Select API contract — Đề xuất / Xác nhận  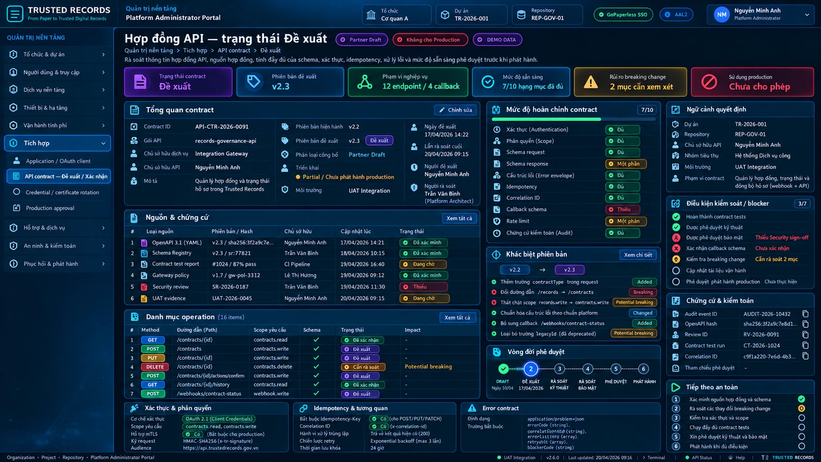(58, 176)
